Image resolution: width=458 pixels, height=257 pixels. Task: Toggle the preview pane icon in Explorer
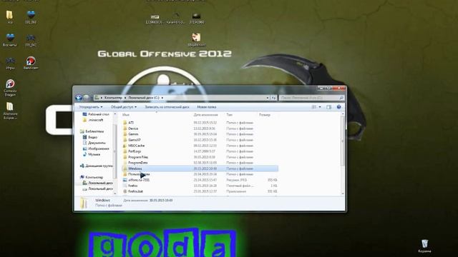coord(329,107)
